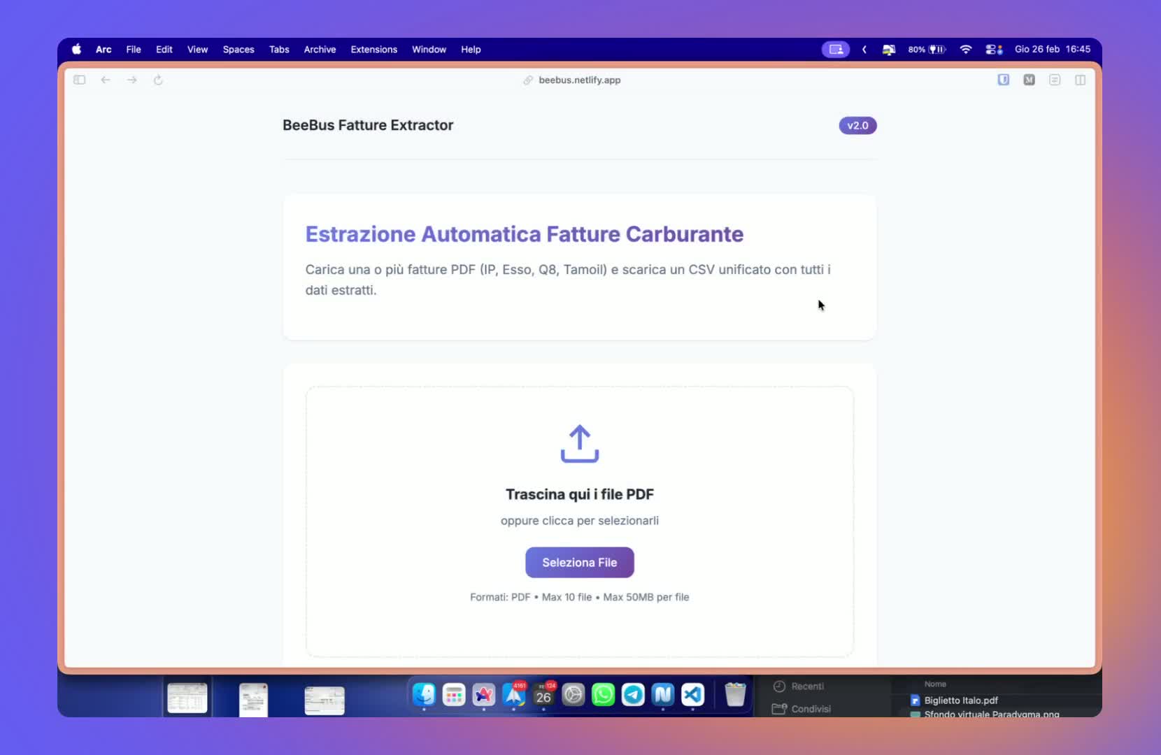The height and width of the screenshot is (755, 1161).
Task: Go back with the left arrow
Action: (x=106, y=80)
